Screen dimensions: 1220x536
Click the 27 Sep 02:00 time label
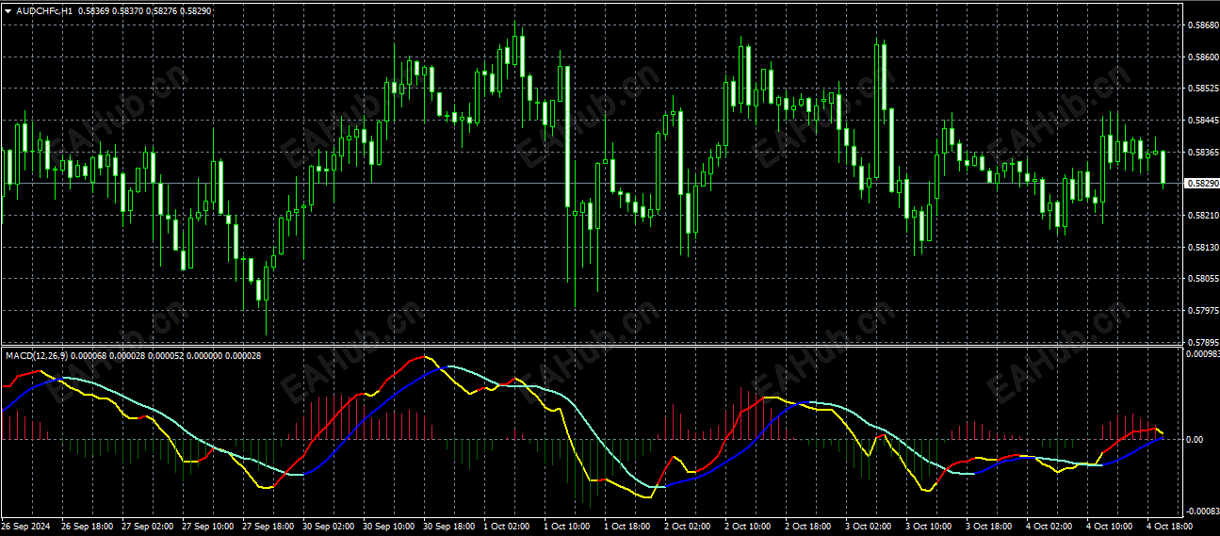pyautogui.click(x=146, y=526)
